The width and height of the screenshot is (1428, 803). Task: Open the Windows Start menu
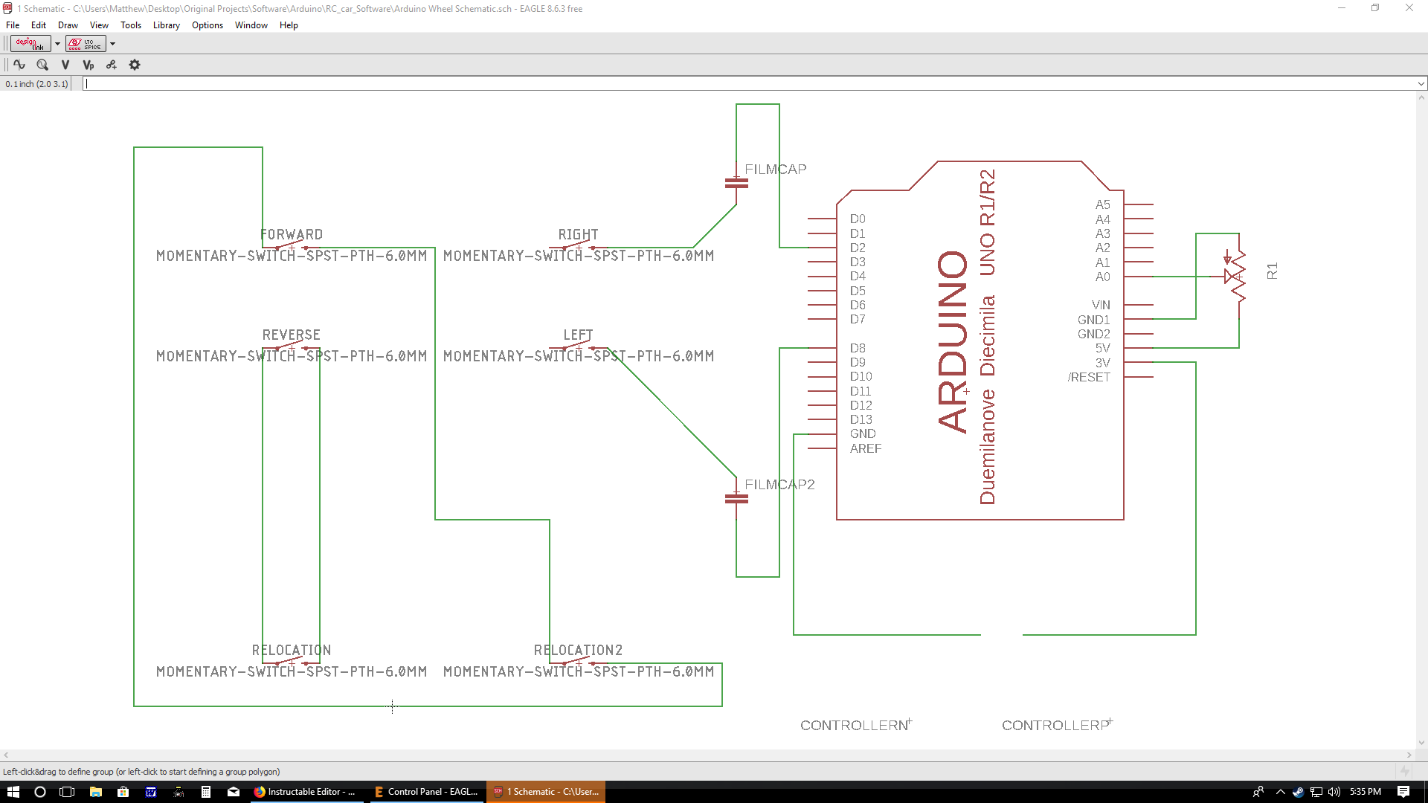tap(13, 792)
